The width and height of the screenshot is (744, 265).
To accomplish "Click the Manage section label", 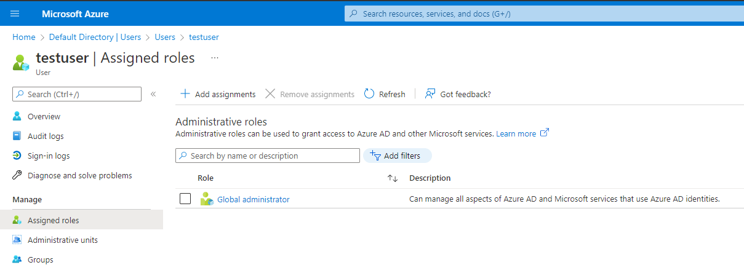I will pyautogui.click(x=27, y=199).
